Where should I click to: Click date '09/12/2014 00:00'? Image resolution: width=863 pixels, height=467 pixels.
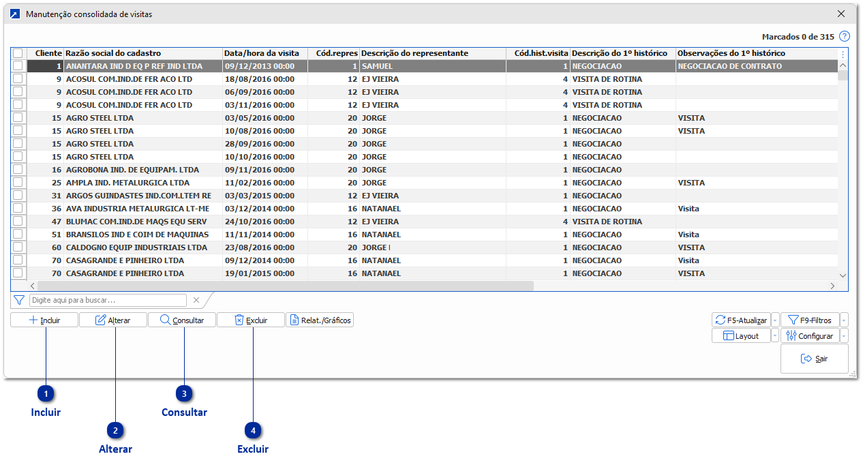coord(260,260)
